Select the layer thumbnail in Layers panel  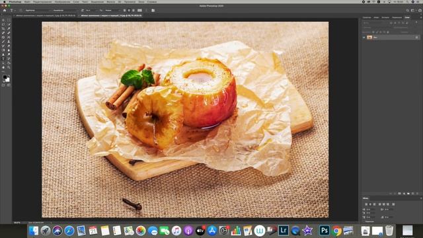pyautogui.click(x=369, y=37)
